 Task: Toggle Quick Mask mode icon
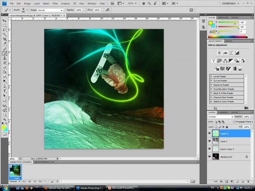4,134
